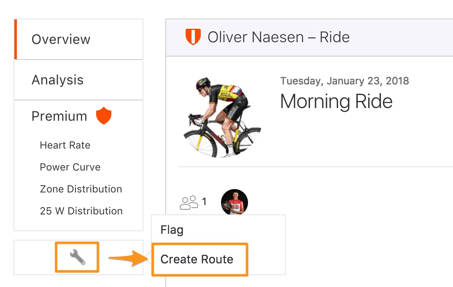This screenshot has height=287, width=453.
Task: Open the Power Curve page
Action: coord(70,167)
